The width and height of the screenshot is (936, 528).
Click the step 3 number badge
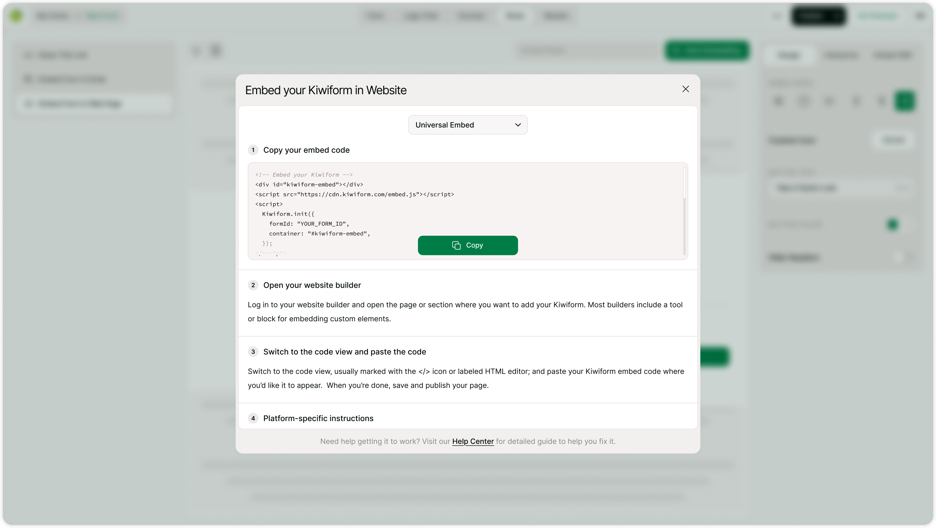[x=253, y=352]
